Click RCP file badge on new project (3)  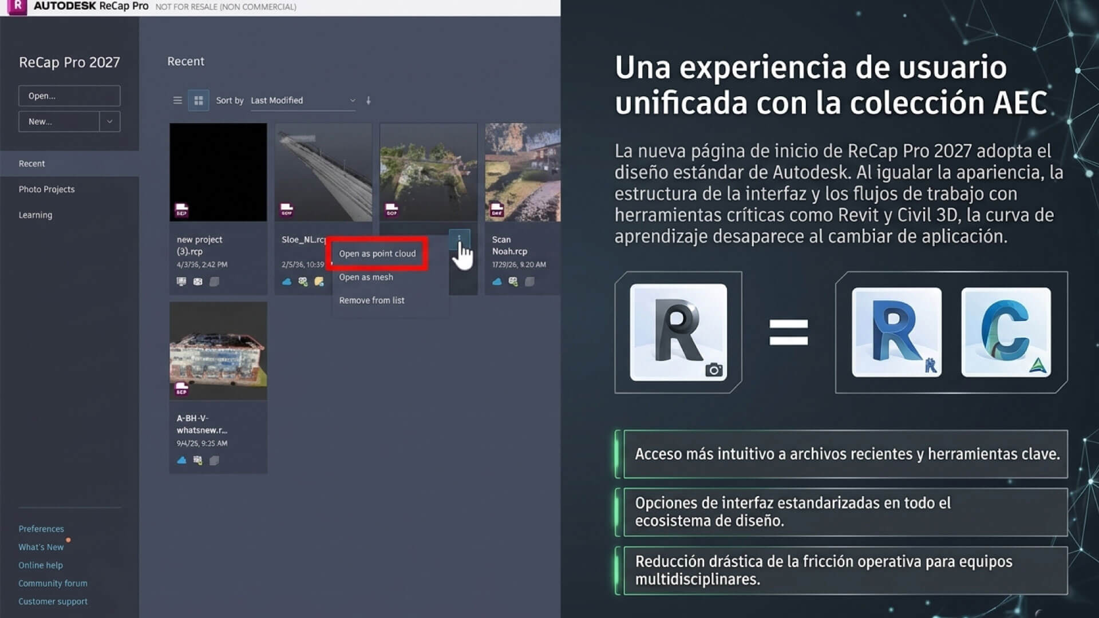[181, 210]
